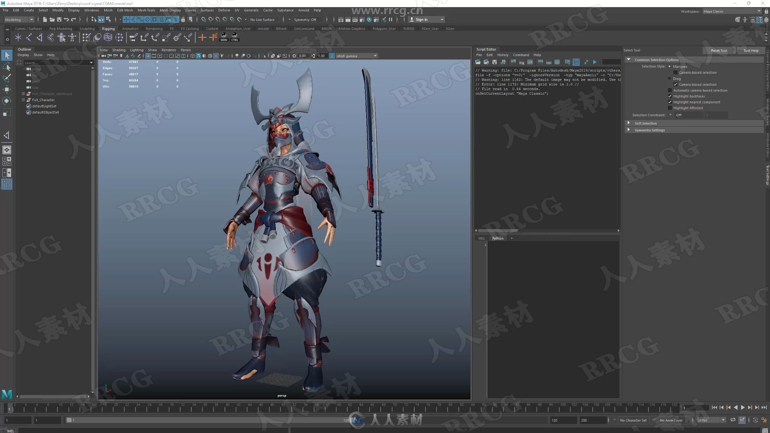Screen dimensions: 770x433
Task: Expand the Soft Selection section
Action: point(628,123)
